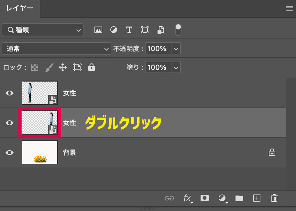This screenshot has width=296, height=211.
Task: Lock all padlock icon in ロック row
Action: (92, 67)
